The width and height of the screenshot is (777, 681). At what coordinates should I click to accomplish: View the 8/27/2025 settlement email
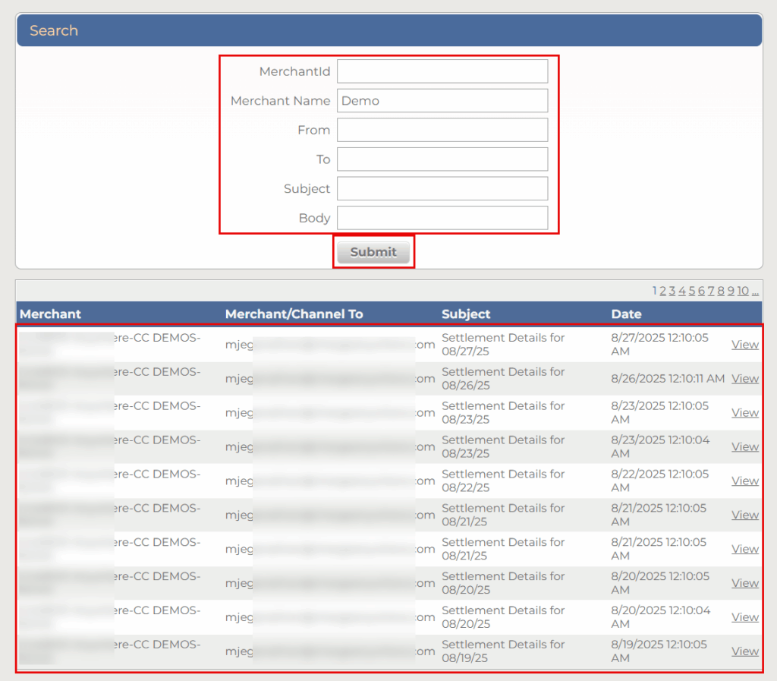(744, 345)
